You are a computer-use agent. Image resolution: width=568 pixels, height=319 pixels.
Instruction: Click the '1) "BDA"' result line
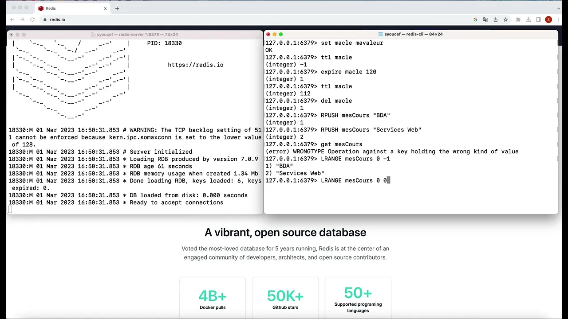tap(279, 166)
